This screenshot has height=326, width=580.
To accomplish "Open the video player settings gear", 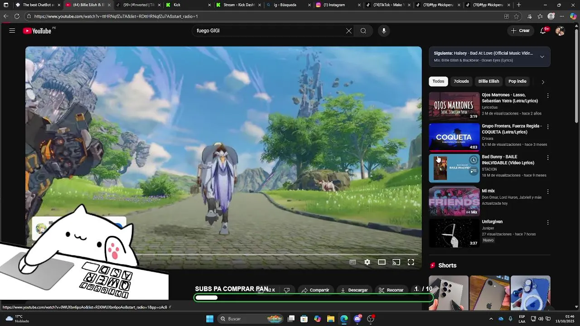I will [x=367, y=262].
